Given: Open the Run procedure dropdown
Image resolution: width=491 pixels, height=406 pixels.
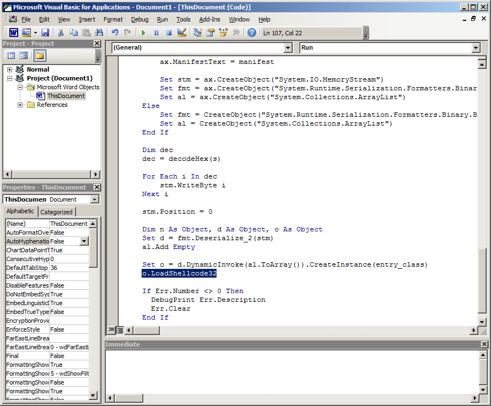Looking at the screenshot, I should (x=476, y=47).
